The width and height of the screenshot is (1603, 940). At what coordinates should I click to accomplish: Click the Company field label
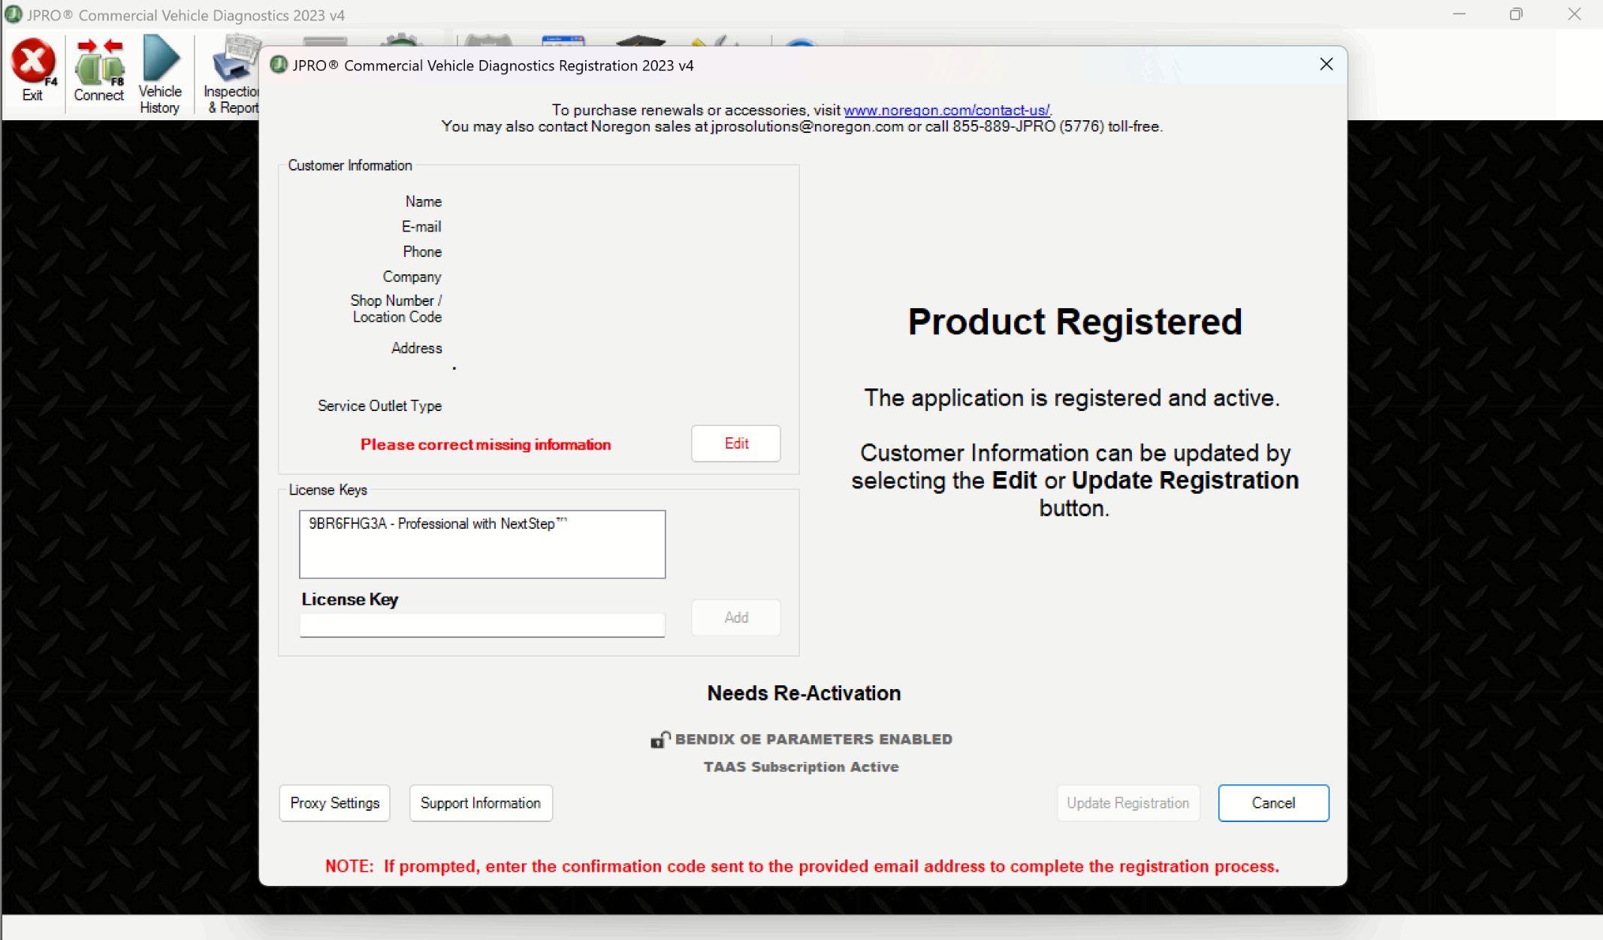point(412,277)
